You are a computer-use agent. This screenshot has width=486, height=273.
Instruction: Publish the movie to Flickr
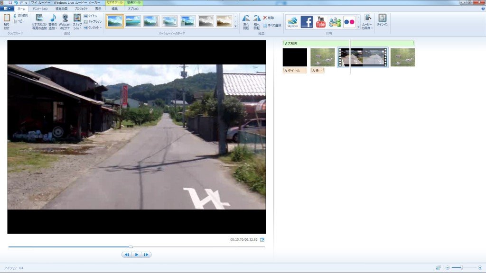(349, 22)
